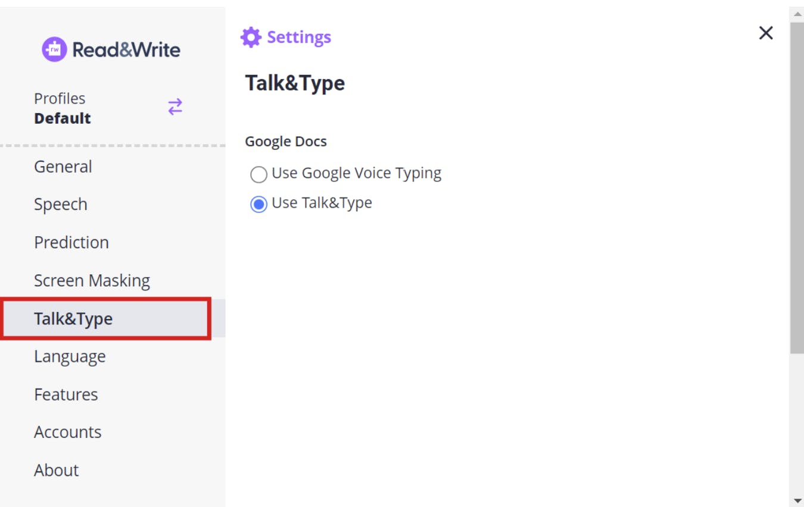
Task: Switch to Language settings
Action: click(x=70, y=356)
